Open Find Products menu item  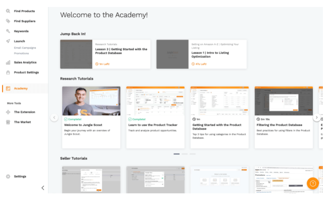[24, 11]
